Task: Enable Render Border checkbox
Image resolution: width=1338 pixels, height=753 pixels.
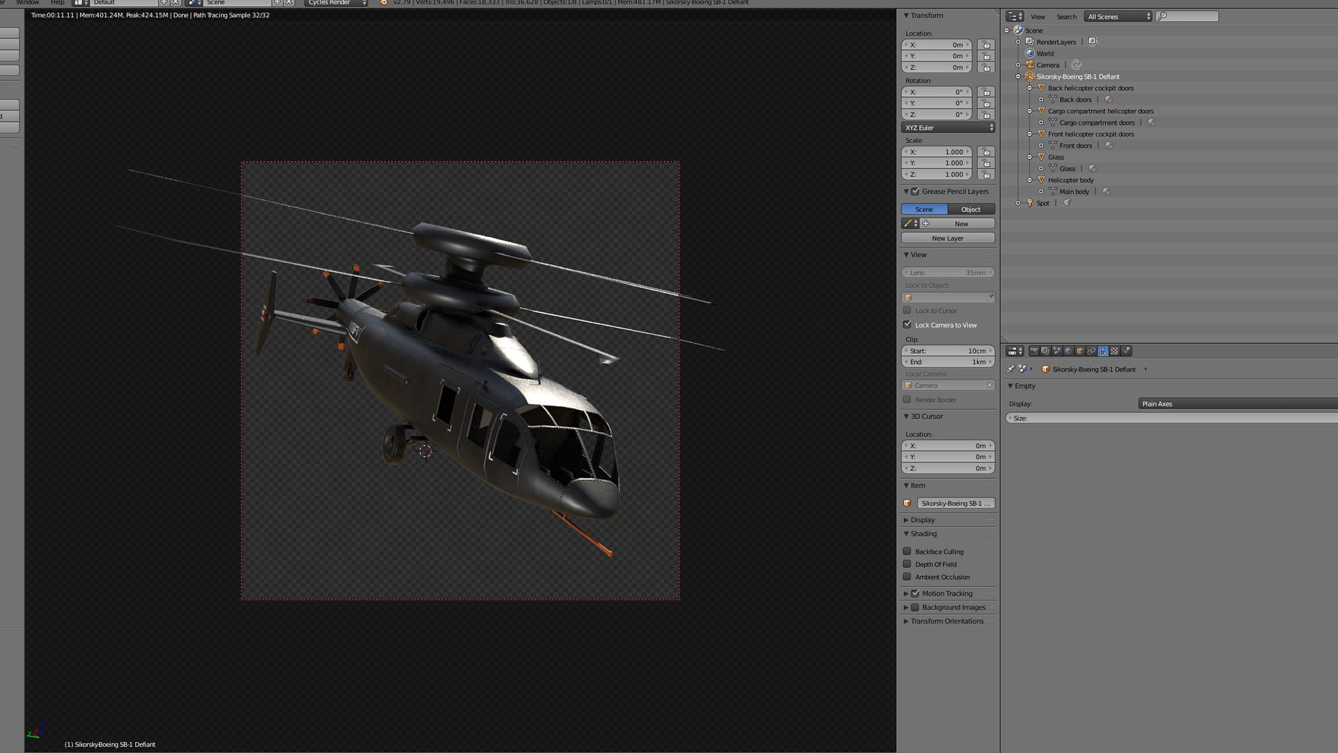Action: click(907, 400)
